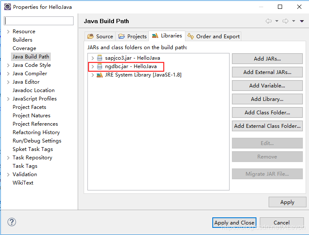Select Spket Task Tags item
This screenshot has width=309, height=235.
(x=33, y=149)
